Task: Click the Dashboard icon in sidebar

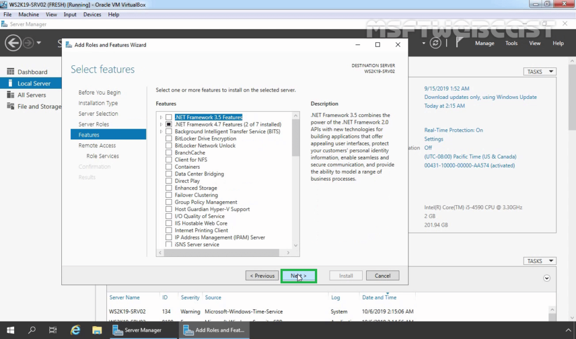Action: pyautogui.click(x=11, y=71)
